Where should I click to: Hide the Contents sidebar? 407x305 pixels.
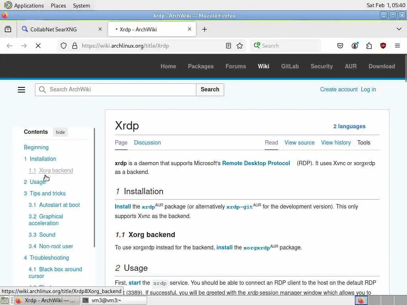click(x=60, y=132)
